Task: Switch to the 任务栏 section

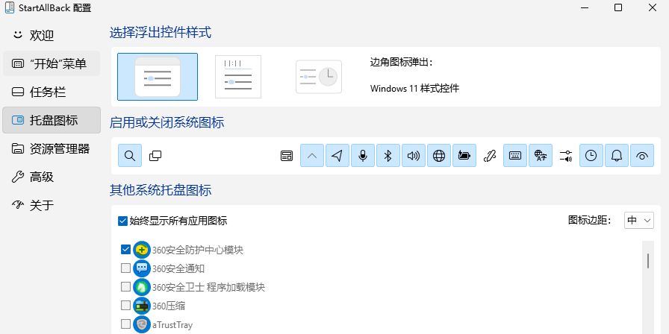Action: (x=52, y=92)
